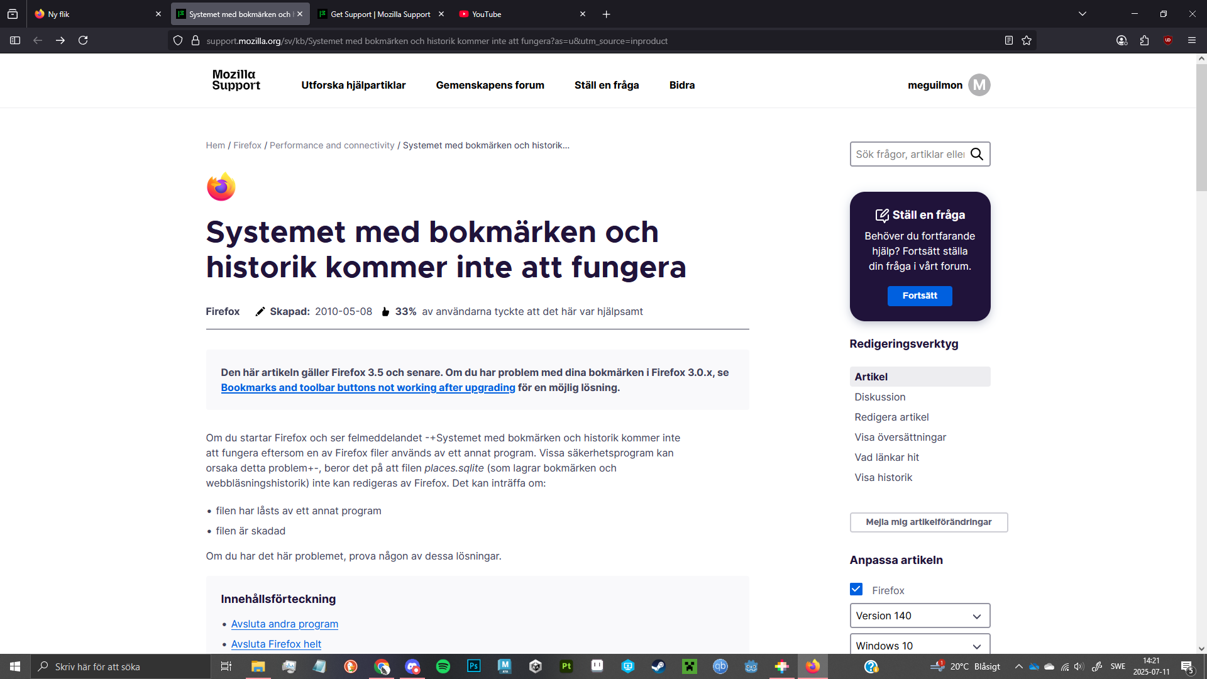Switch to the Ny flik tab
This screenshot has width=1207, height=679.
coord(97,14)
